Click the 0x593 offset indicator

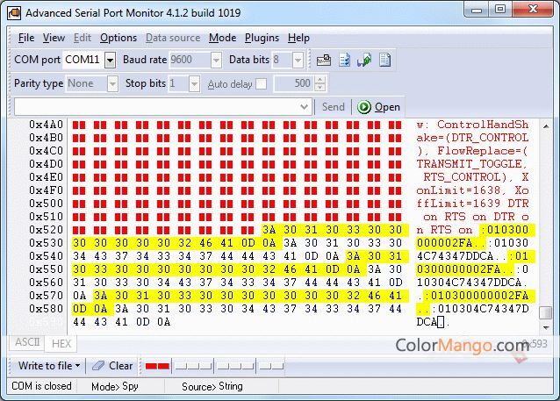[535, 343]
